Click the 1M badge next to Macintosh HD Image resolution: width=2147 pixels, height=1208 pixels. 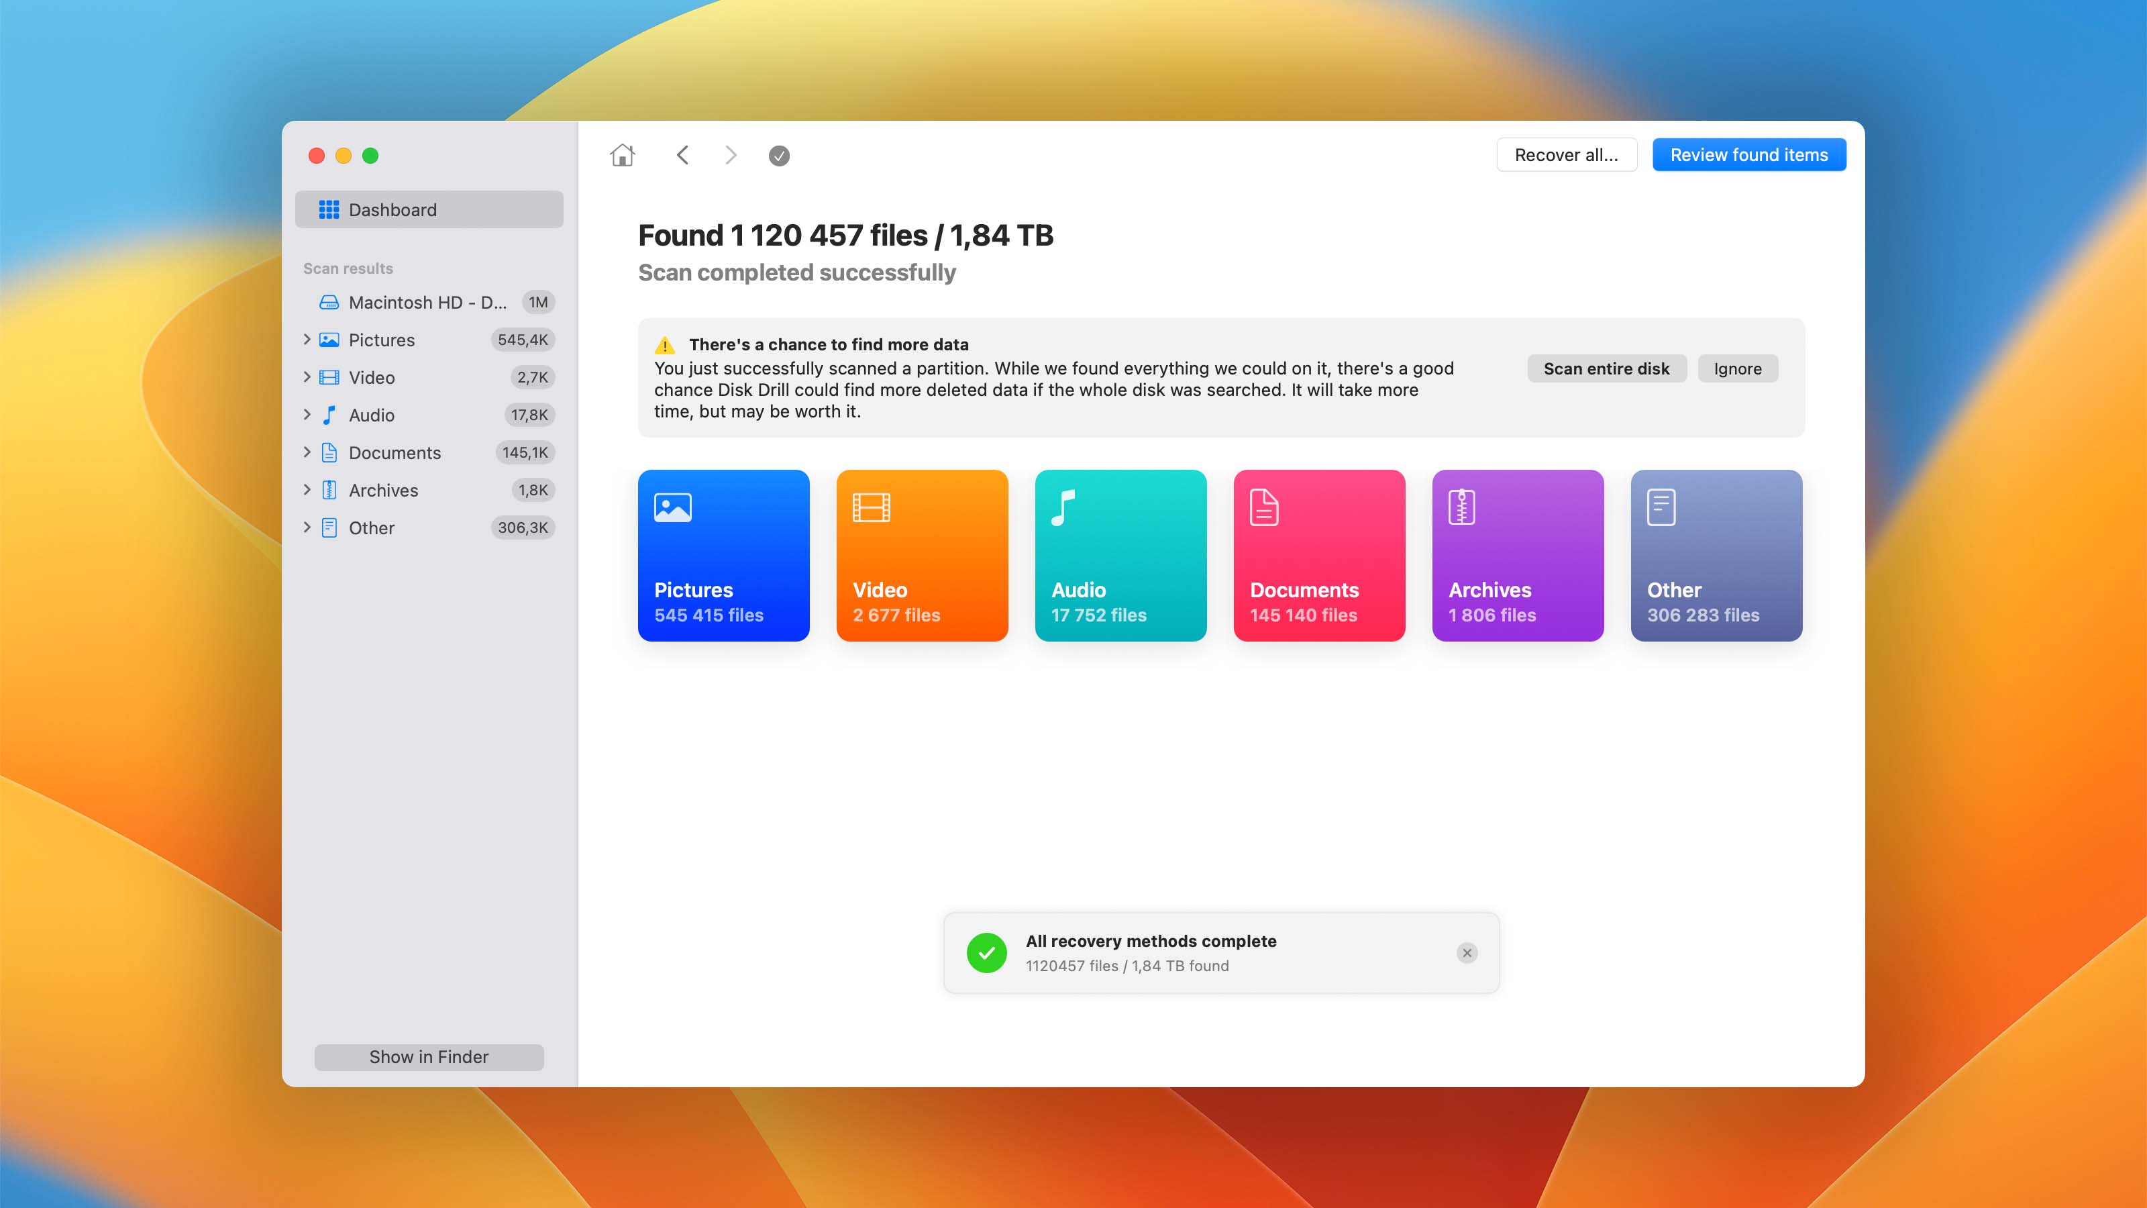click(538, 302)
